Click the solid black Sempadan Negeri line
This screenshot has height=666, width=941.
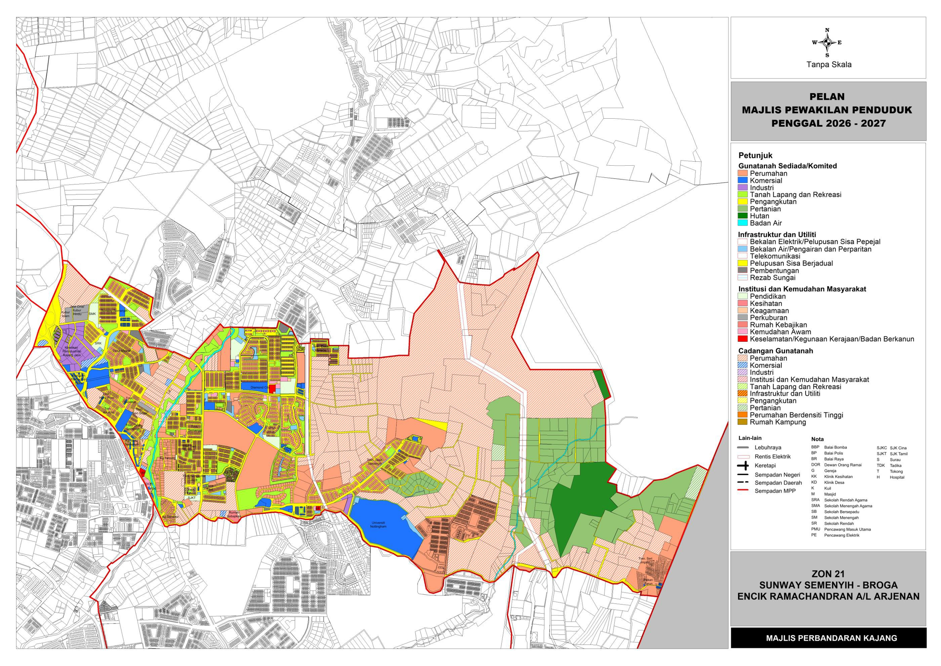coord(743,475)
